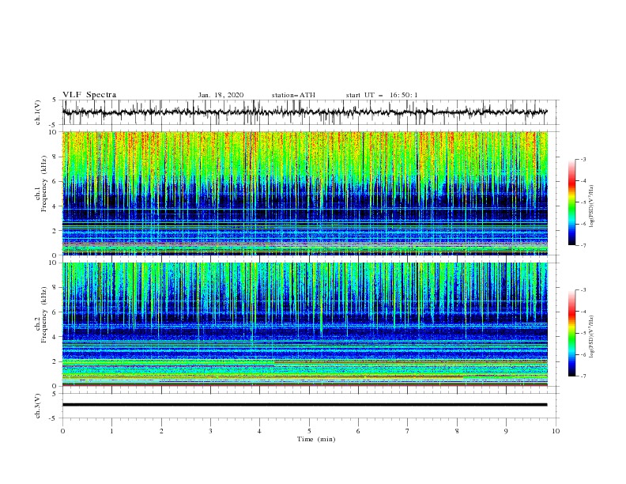Viewport: 626px width, 484px height.
Task: Click time axis tick label "0"
Action: 62,431
